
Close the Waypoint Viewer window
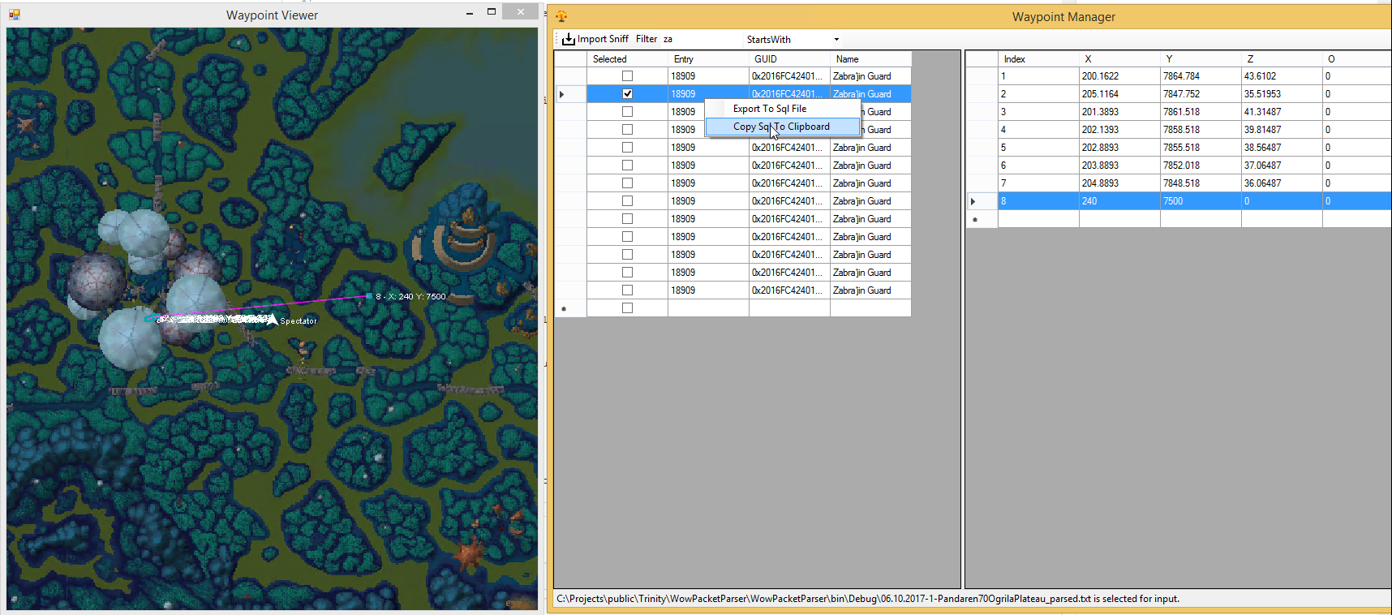(520, 11)
